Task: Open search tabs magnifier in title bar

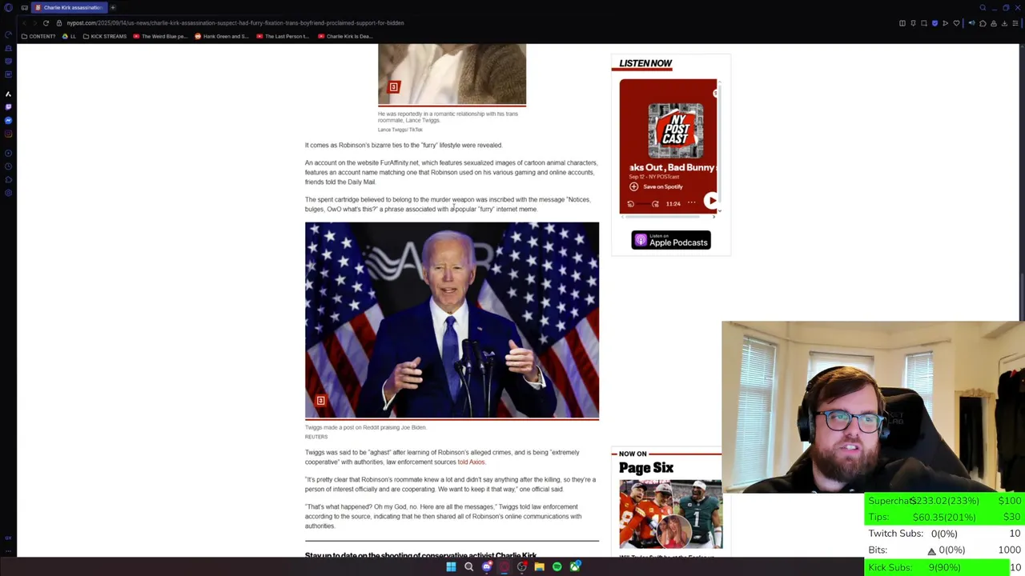Action: pyautogui.click(x=983, y=7)
